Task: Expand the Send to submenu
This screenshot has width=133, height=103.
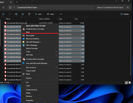Action: coord(40,78)
